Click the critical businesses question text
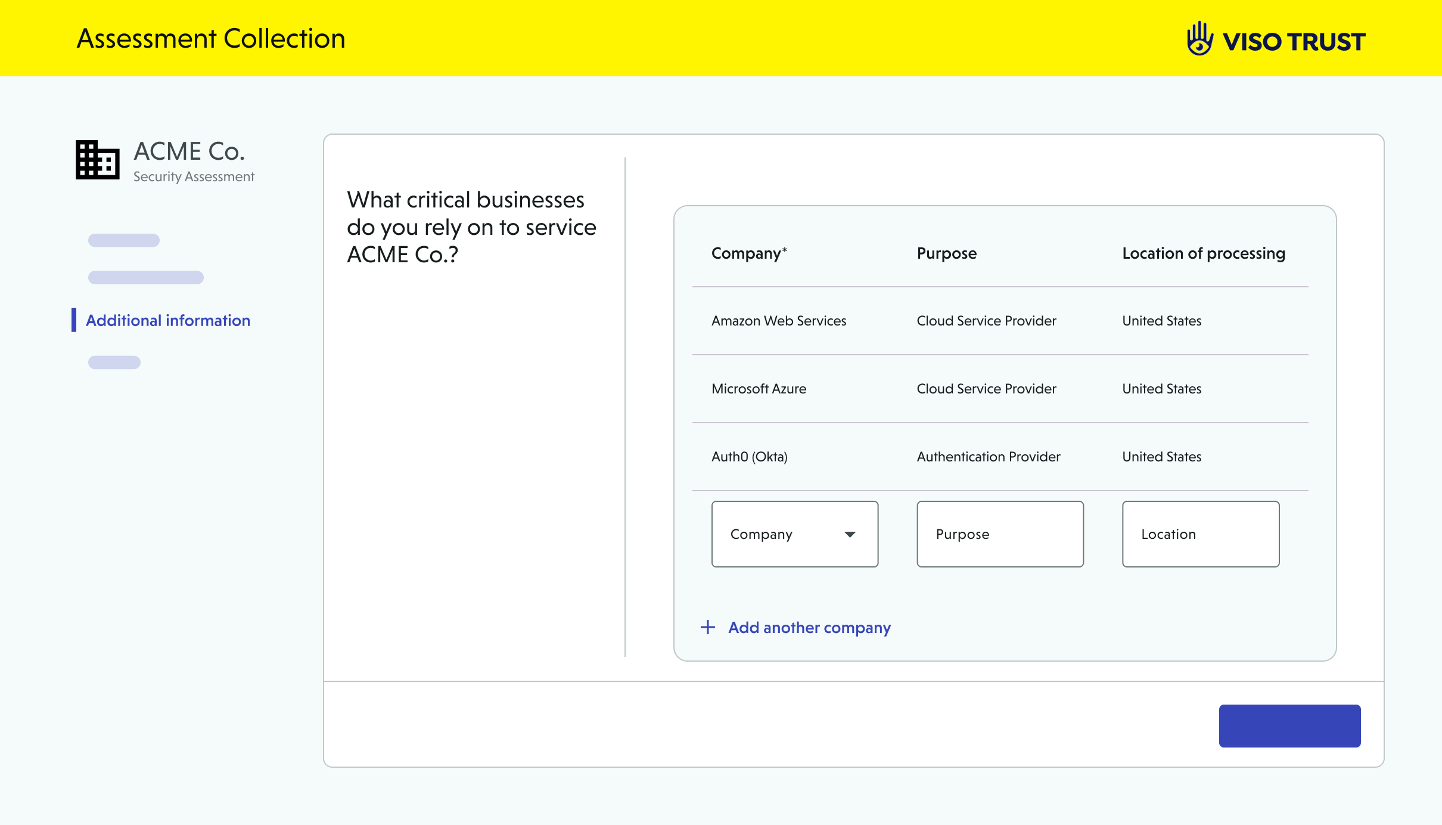 coord(471,227)
